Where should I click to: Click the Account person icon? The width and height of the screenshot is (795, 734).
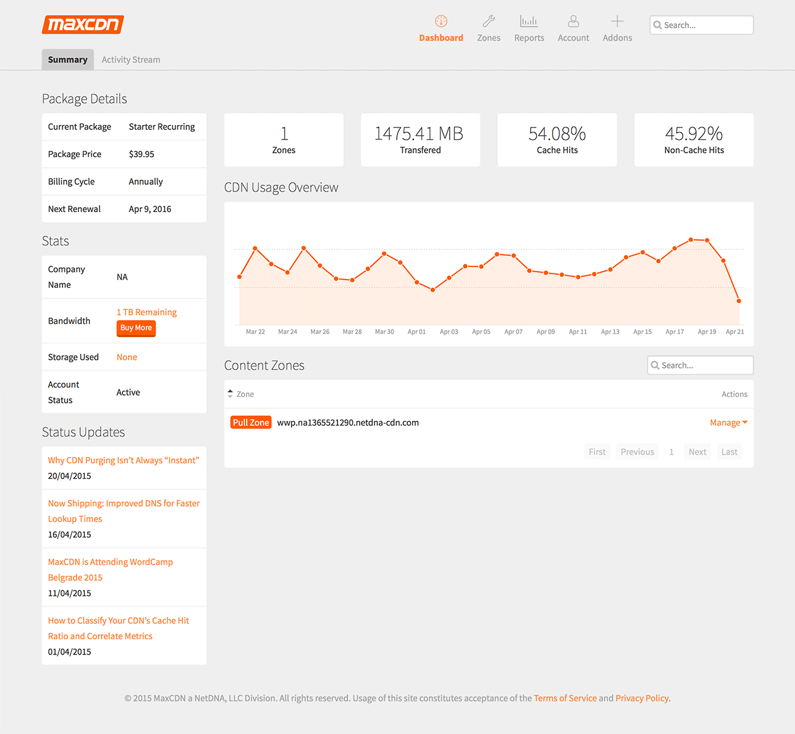[x=574, y=21]
